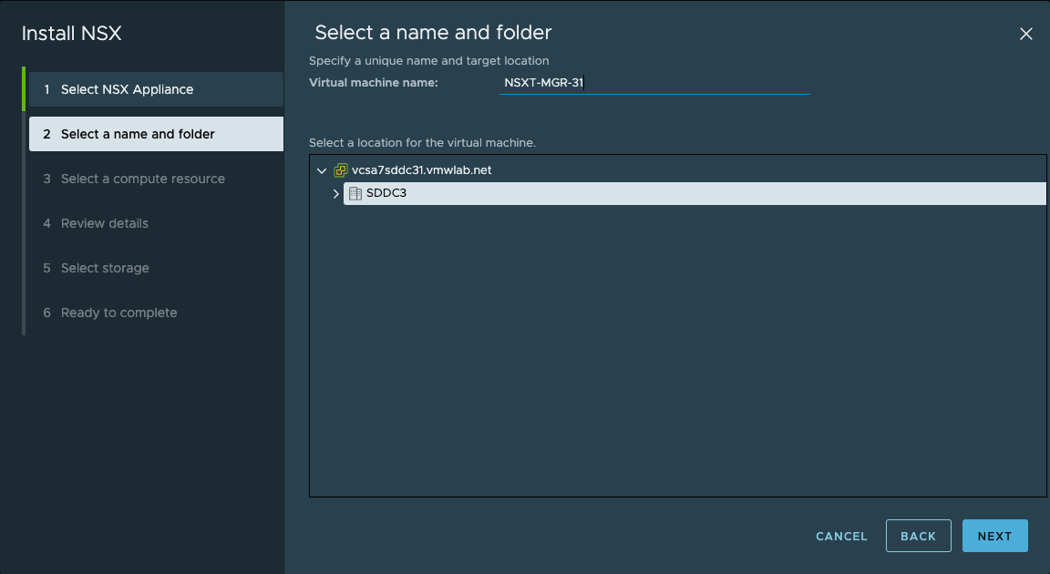Click the vCenter icon beside vcsa7sddc31.vmwlab.net

(x=340, y=170)
